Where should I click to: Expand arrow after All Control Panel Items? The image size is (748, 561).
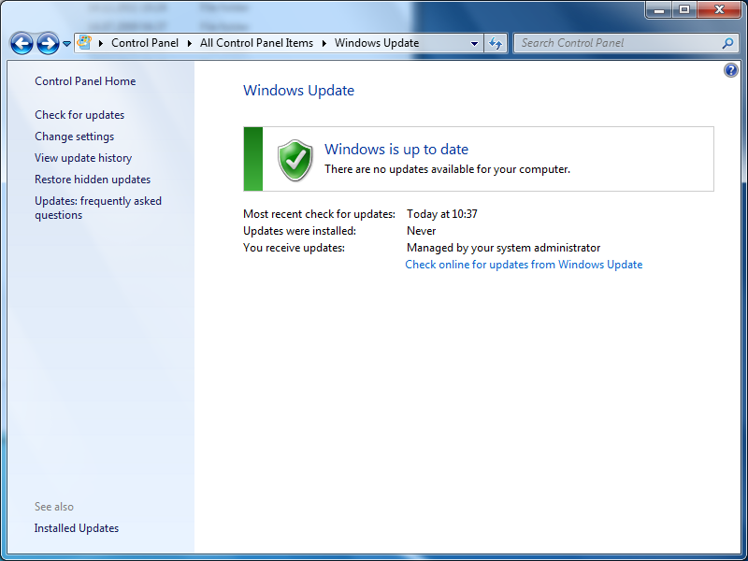click(324, 43)
